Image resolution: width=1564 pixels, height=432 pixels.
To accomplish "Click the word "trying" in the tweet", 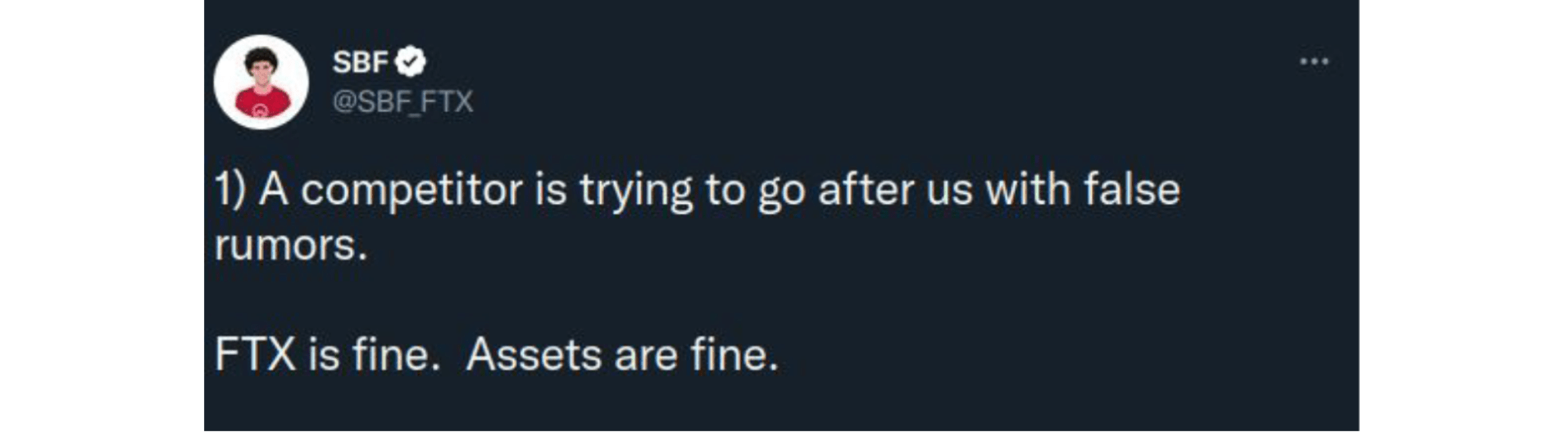I will 636,191.
